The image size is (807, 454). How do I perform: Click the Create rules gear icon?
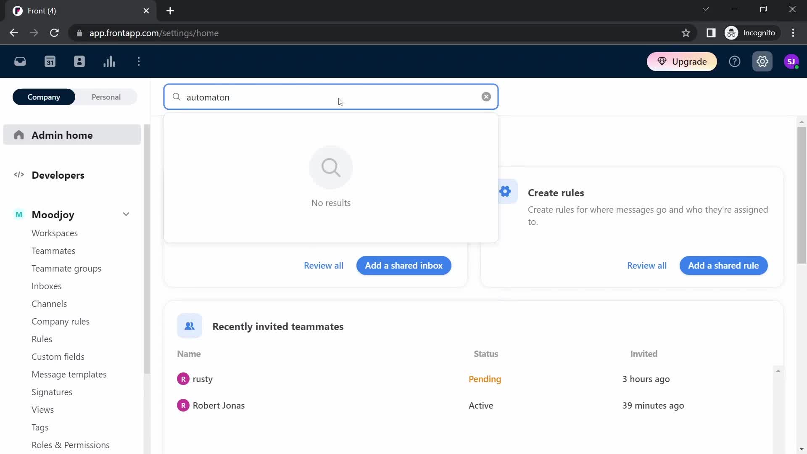coord(506,192)
